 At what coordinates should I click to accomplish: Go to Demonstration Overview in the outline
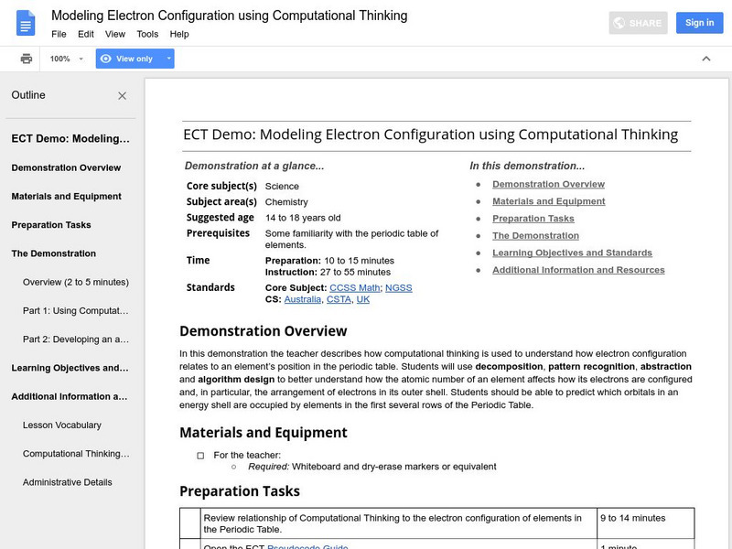(x=66, y=167)
